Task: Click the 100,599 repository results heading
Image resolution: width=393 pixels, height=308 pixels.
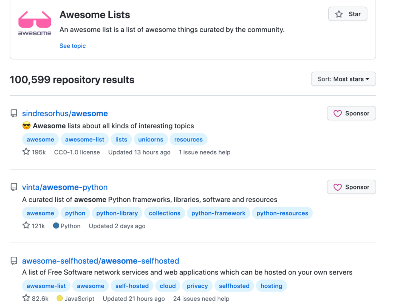Action: click(x=72, y=80)
